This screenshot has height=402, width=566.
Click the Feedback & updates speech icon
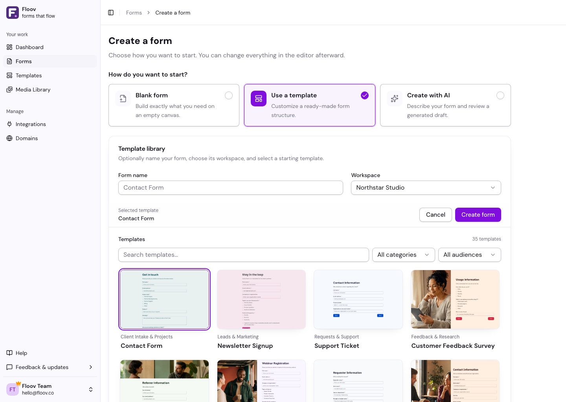point(9,367)
